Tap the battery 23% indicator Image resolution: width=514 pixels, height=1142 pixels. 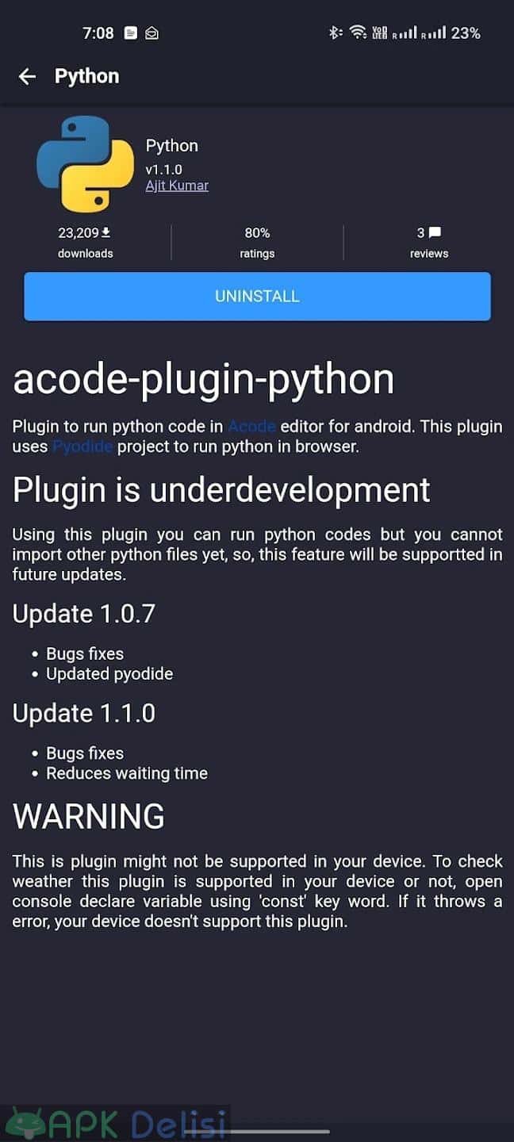tap(466, 33)
